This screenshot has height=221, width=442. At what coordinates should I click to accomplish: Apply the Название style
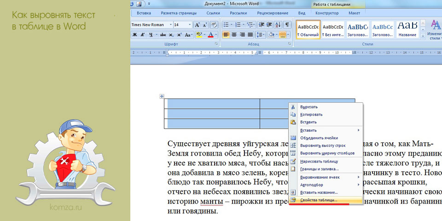(x=407, y=29)
